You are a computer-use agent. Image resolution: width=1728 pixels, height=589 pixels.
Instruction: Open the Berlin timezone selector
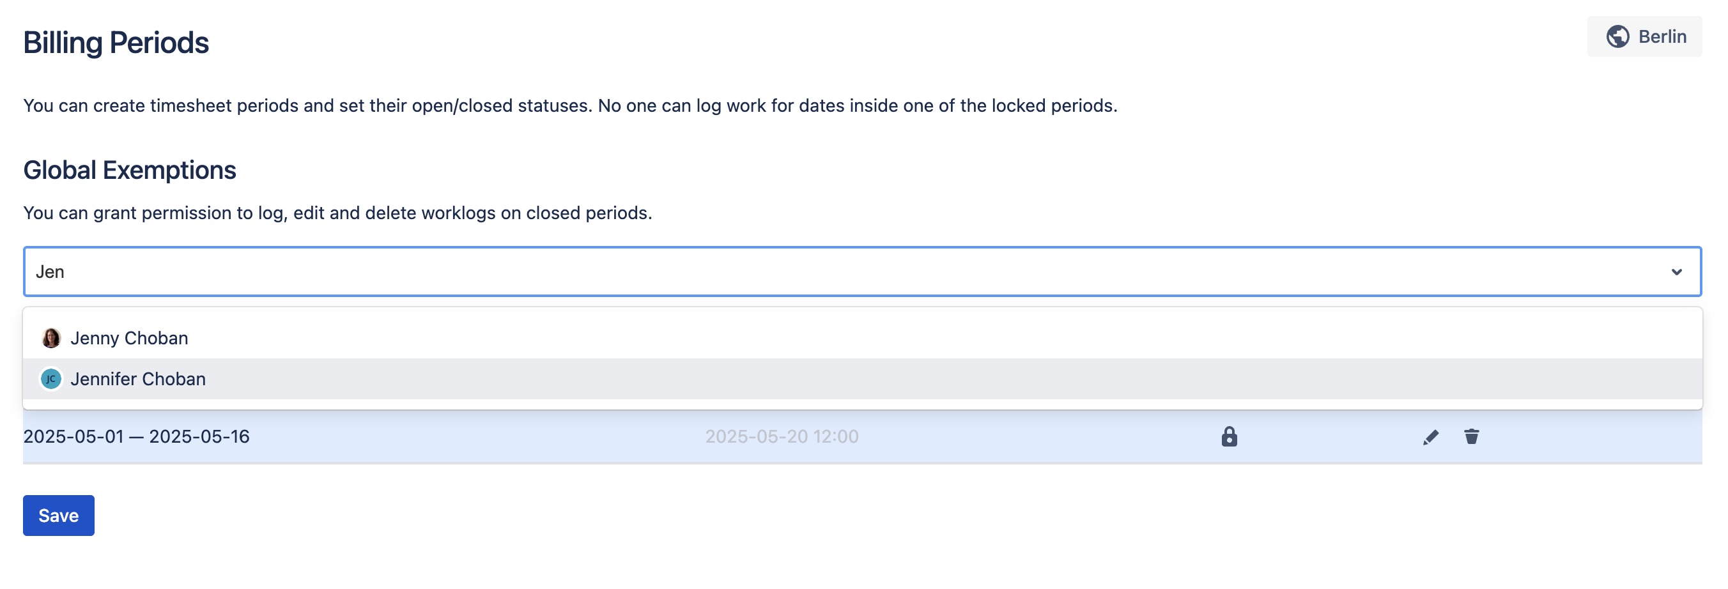coord(1644,37)
